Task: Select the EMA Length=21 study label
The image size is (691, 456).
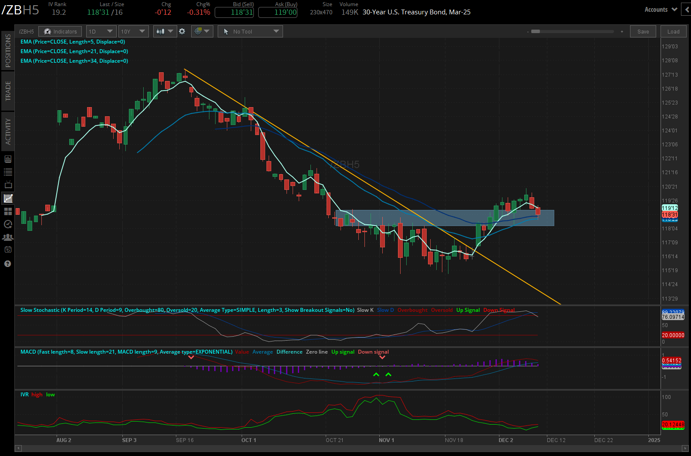Action: [74, 51]
